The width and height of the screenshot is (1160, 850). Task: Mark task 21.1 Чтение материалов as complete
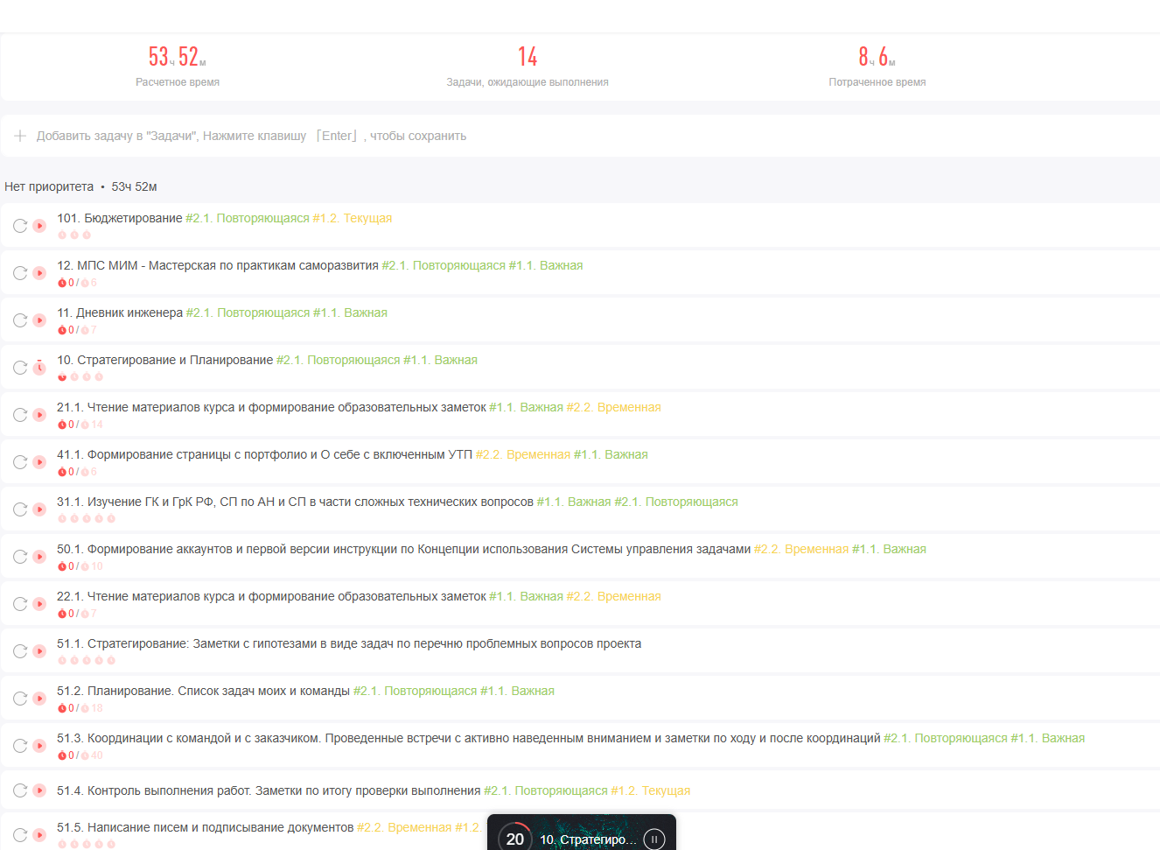click(20, 415)
